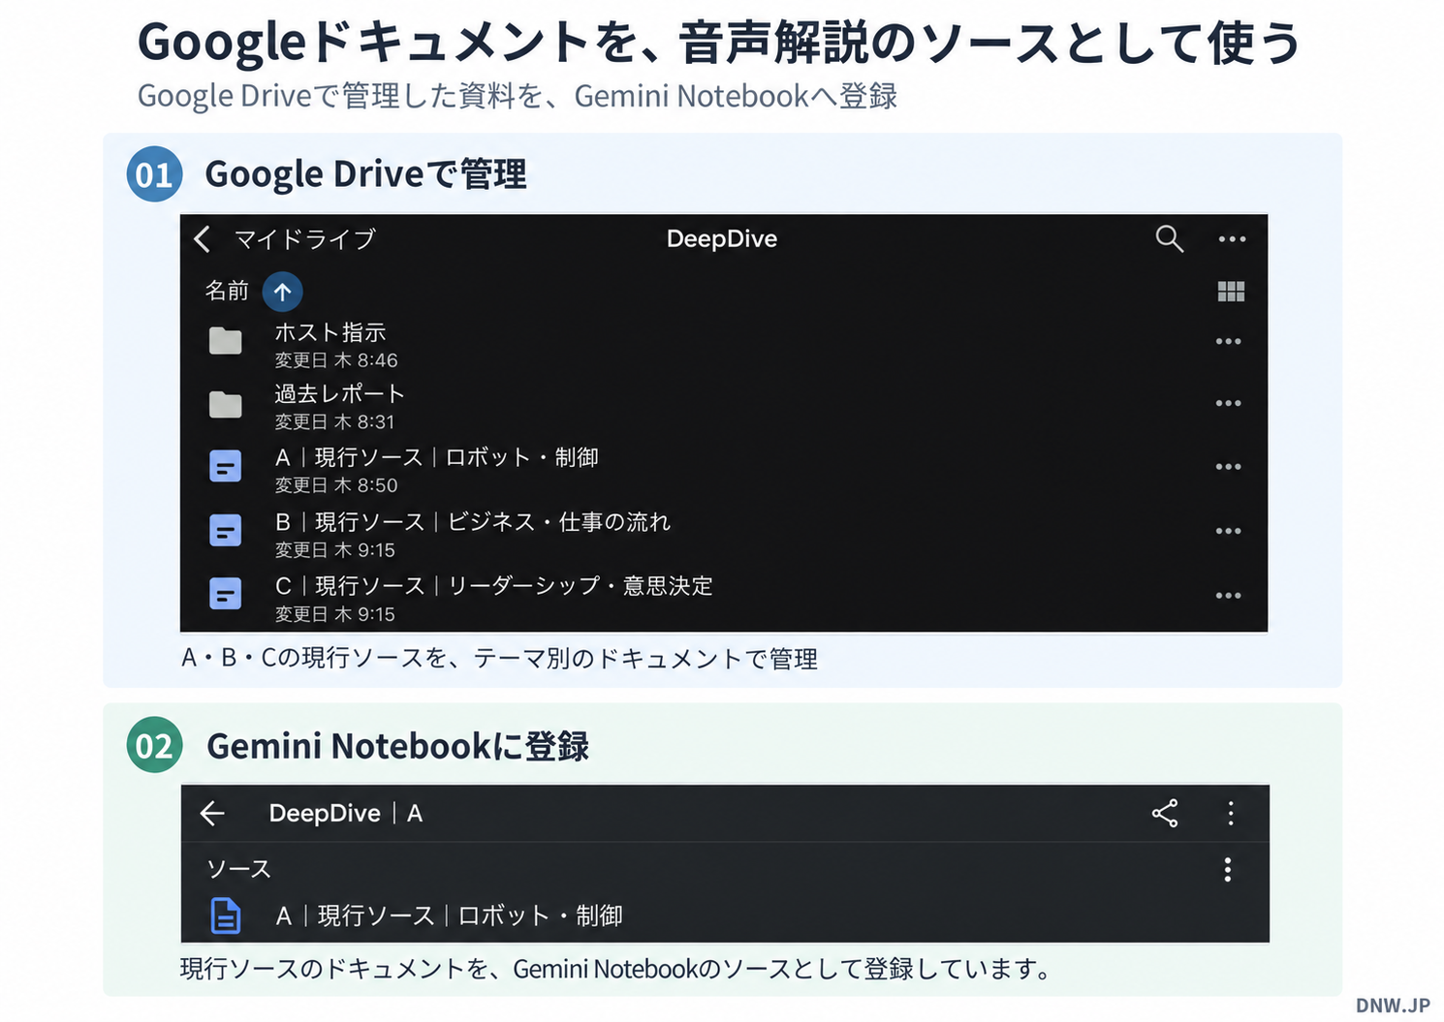Screen dimensions: 1444x1022
Task: Show more options for B ビジネス・仕事の流れ file
Action: tap(1228, 531)
